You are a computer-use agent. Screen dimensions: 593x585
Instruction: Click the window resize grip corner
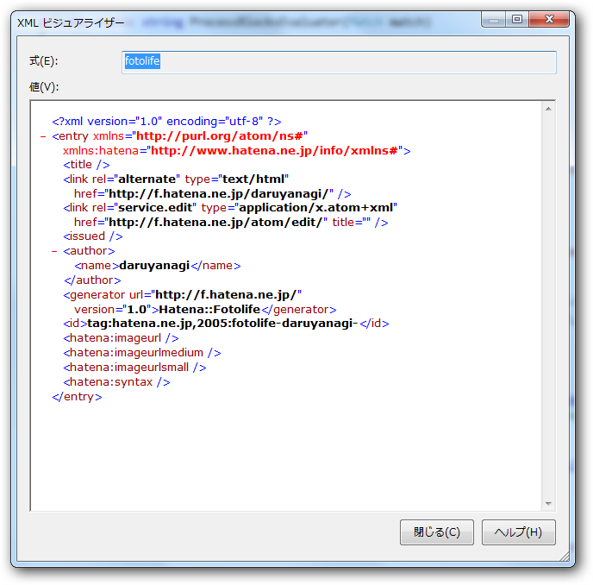pos(565,557)
